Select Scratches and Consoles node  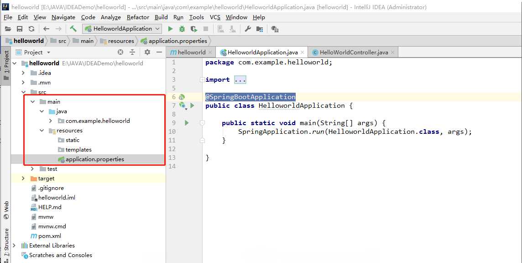pyautogui.click(x=57, y=255)
